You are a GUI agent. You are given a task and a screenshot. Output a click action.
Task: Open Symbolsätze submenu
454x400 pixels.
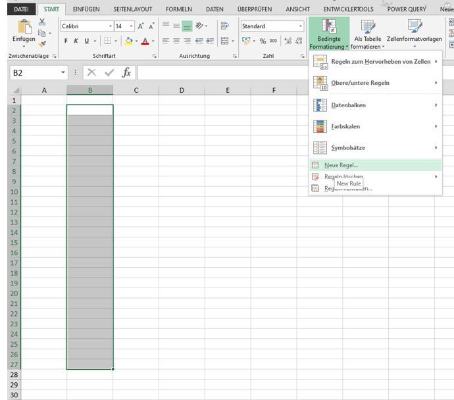click(x=376, y=148)
